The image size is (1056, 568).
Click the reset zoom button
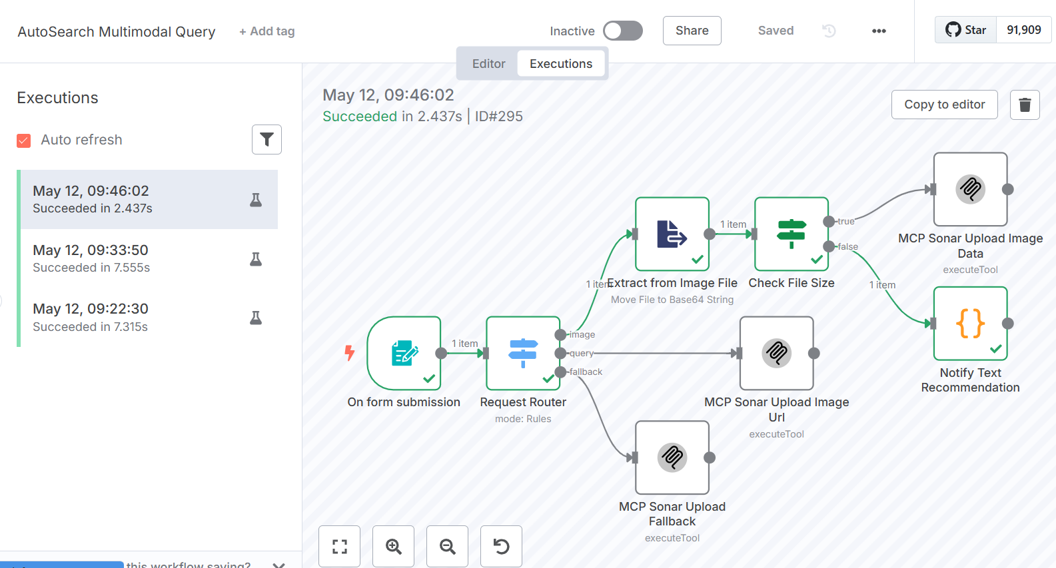tap(502, 547)
